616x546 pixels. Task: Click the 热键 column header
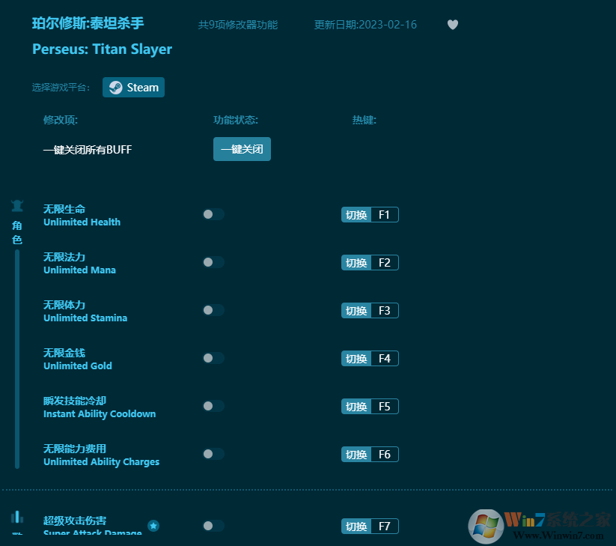pyautogui.click(x=365, y=120)
